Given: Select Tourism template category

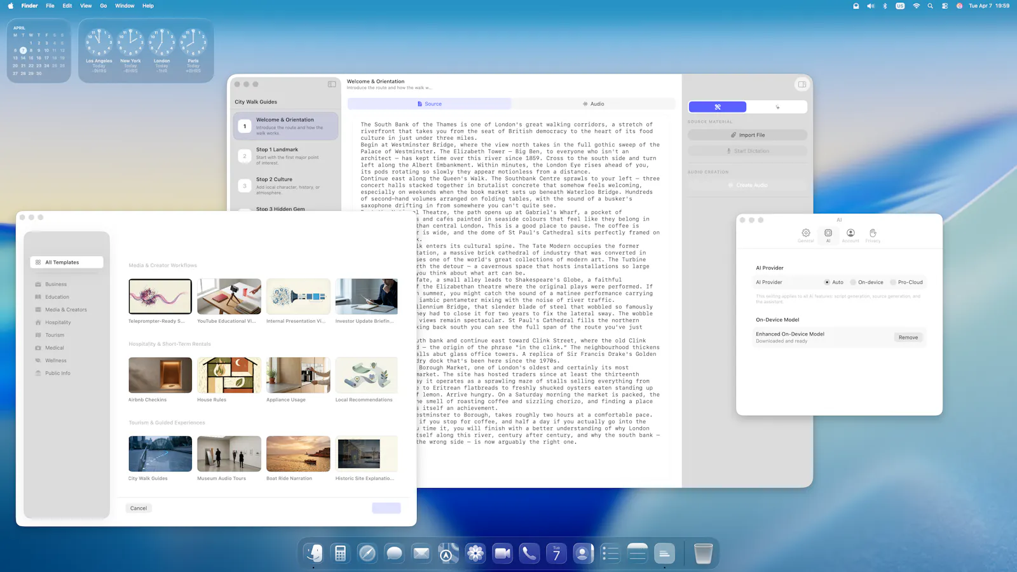Looking at the screenshot, I should click(67, 335).
